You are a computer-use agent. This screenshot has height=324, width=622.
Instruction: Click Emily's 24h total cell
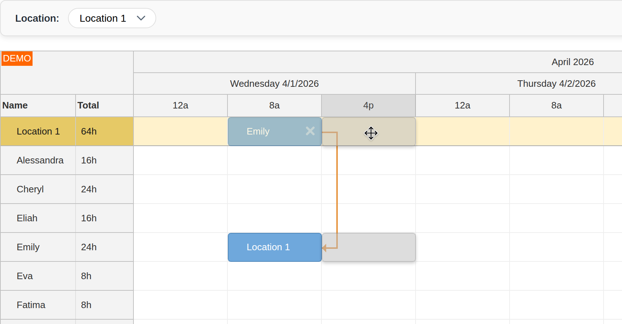point(89,247)
